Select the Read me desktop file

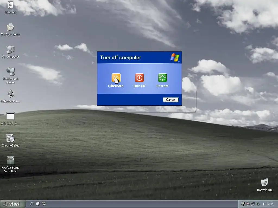tap(10, 7)
